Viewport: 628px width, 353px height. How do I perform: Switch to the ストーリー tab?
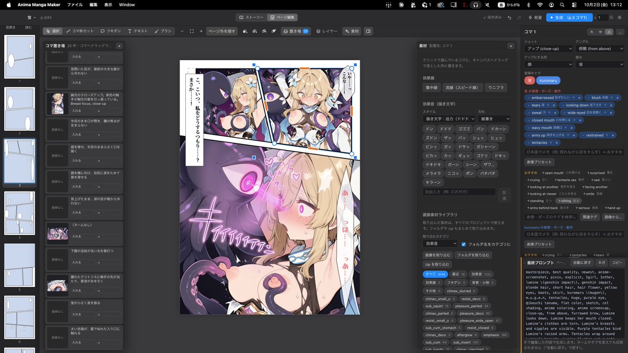[250, 17]
